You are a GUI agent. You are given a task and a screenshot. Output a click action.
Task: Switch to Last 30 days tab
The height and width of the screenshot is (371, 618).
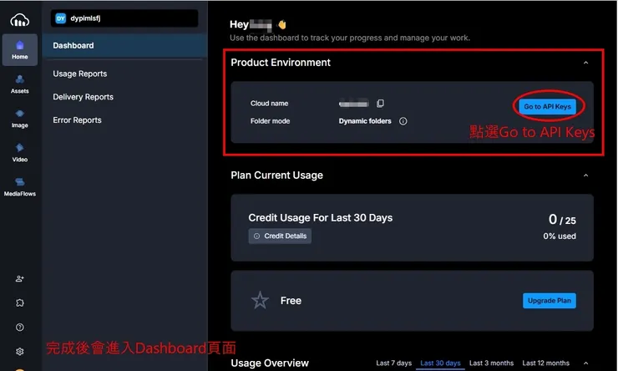tap(440, 363)
